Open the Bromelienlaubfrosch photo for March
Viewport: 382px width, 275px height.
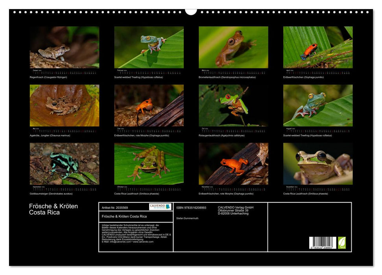pos(233,47)
